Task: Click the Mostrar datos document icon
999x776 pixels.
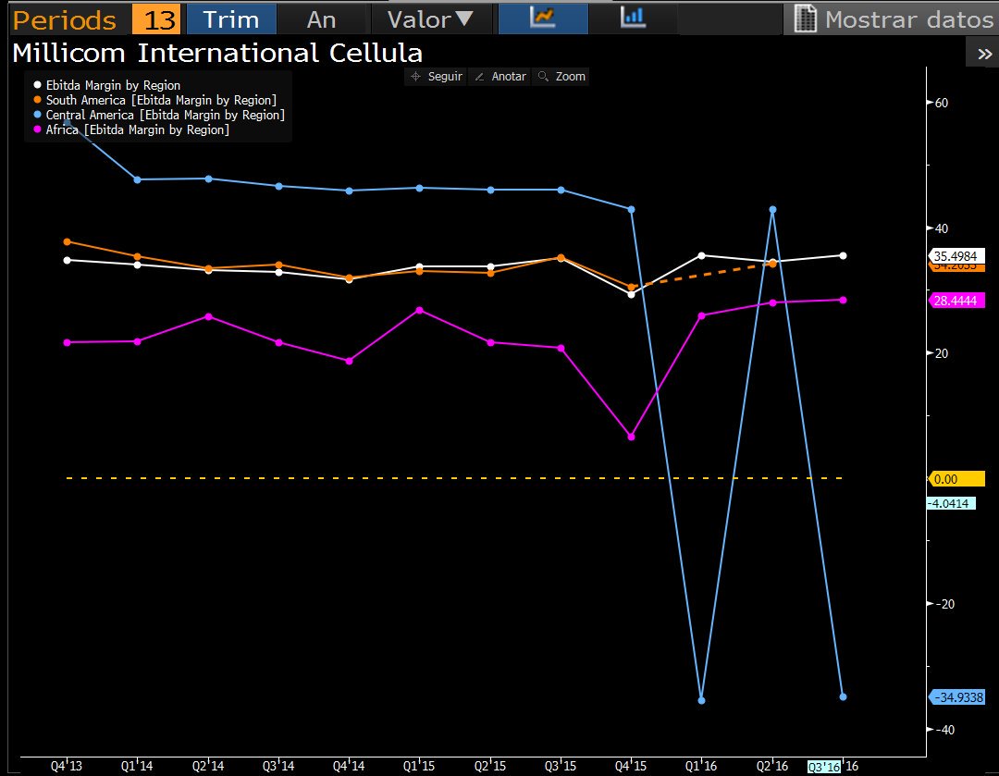Action: (805, 18)
